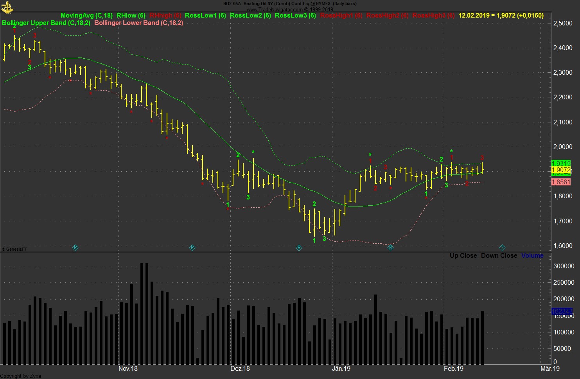Click the R diamond marker near the Jän.19 label
Image resolution: width=580 pixels, height=379 pixels.
(x=298, y=248)
